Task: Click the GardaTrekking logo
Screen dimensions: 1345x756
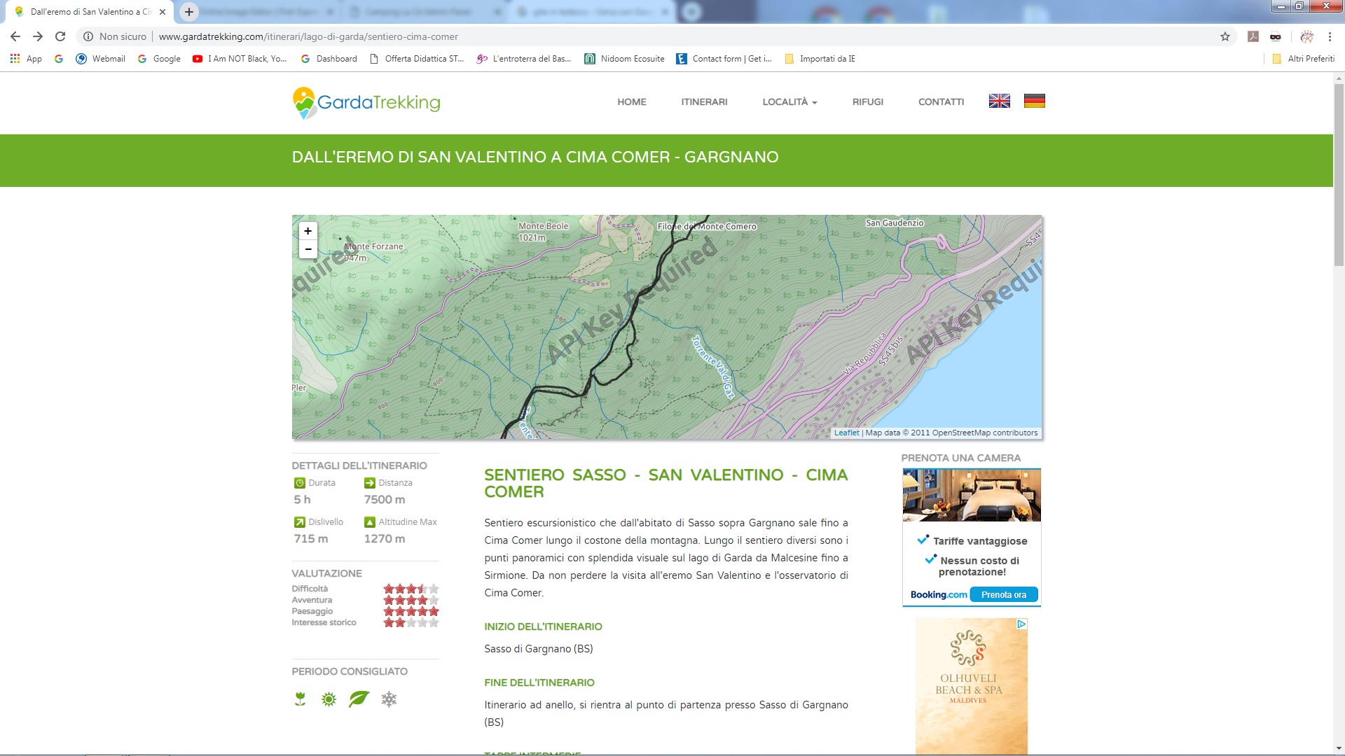Action: (x=366, y=102)
